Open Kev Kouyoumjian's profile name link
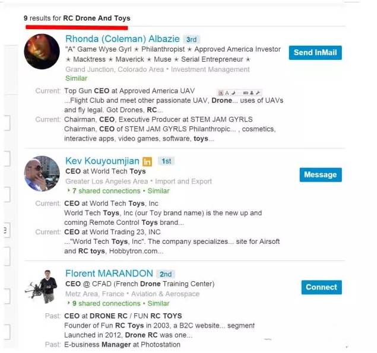This screenshot has height=353, width=377. click(x=102, y=161)
